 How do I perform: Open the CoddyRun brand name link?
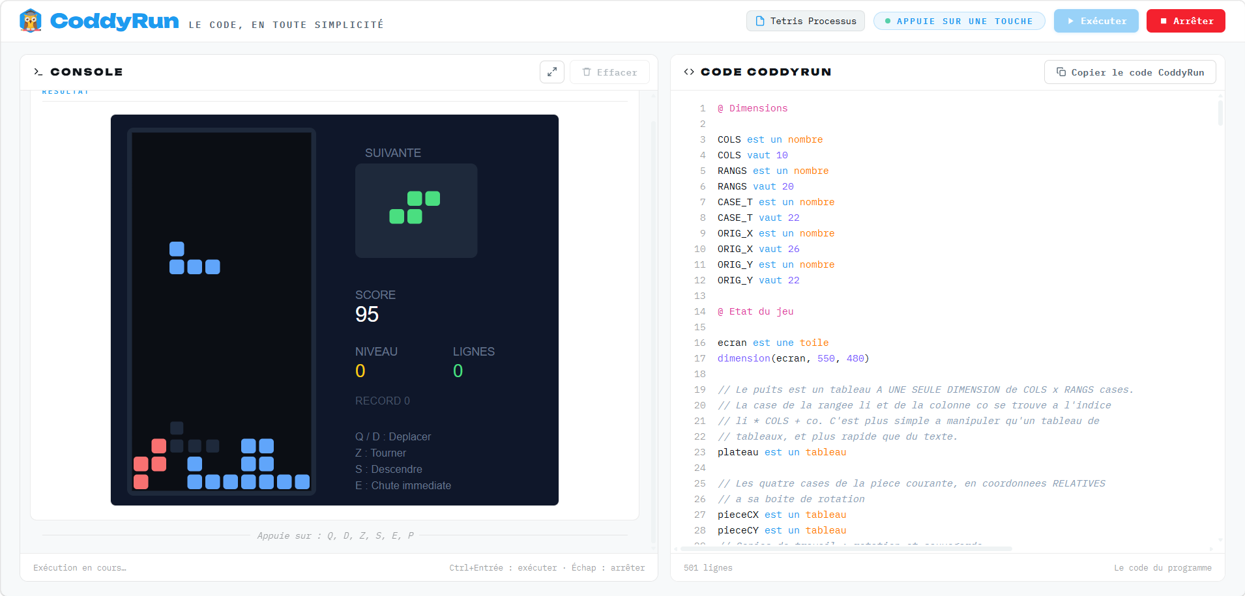click(114, 21)
